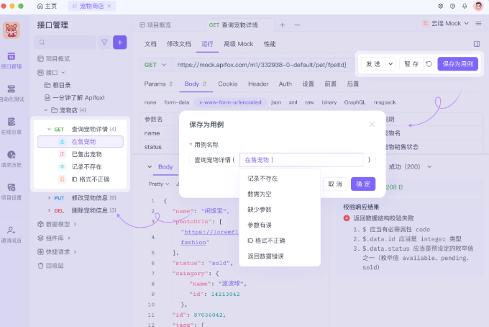
Task: Expand the DEL 删除宠物信息 interface
Action: pos(49,210)
